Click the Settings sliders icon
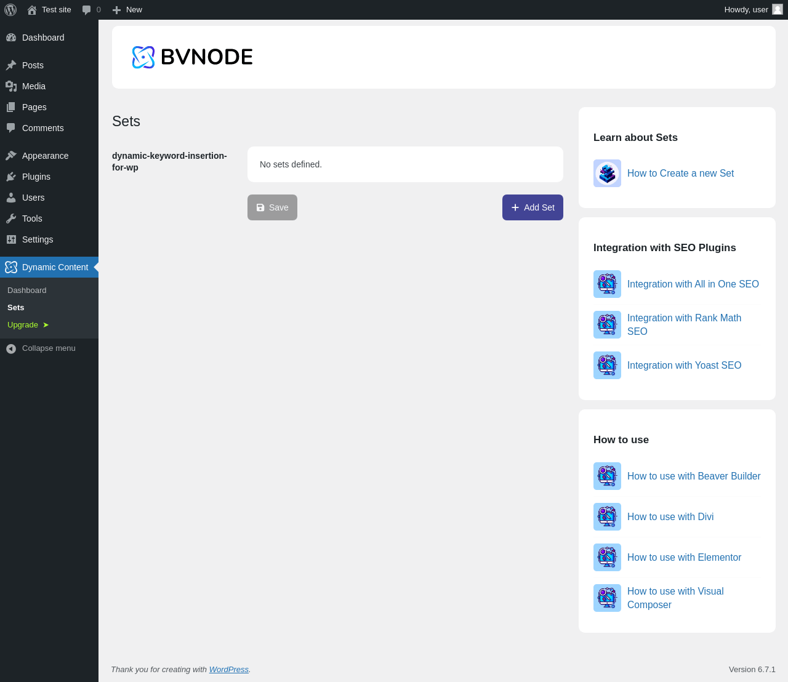This screenshot has height=682, width=788. point(11,239)
